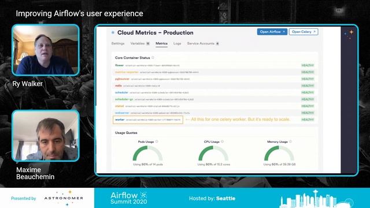Click the HEALTHY badge on the scheduler row
This screenshot has width=370, height=208.
[x=308, y=92]
